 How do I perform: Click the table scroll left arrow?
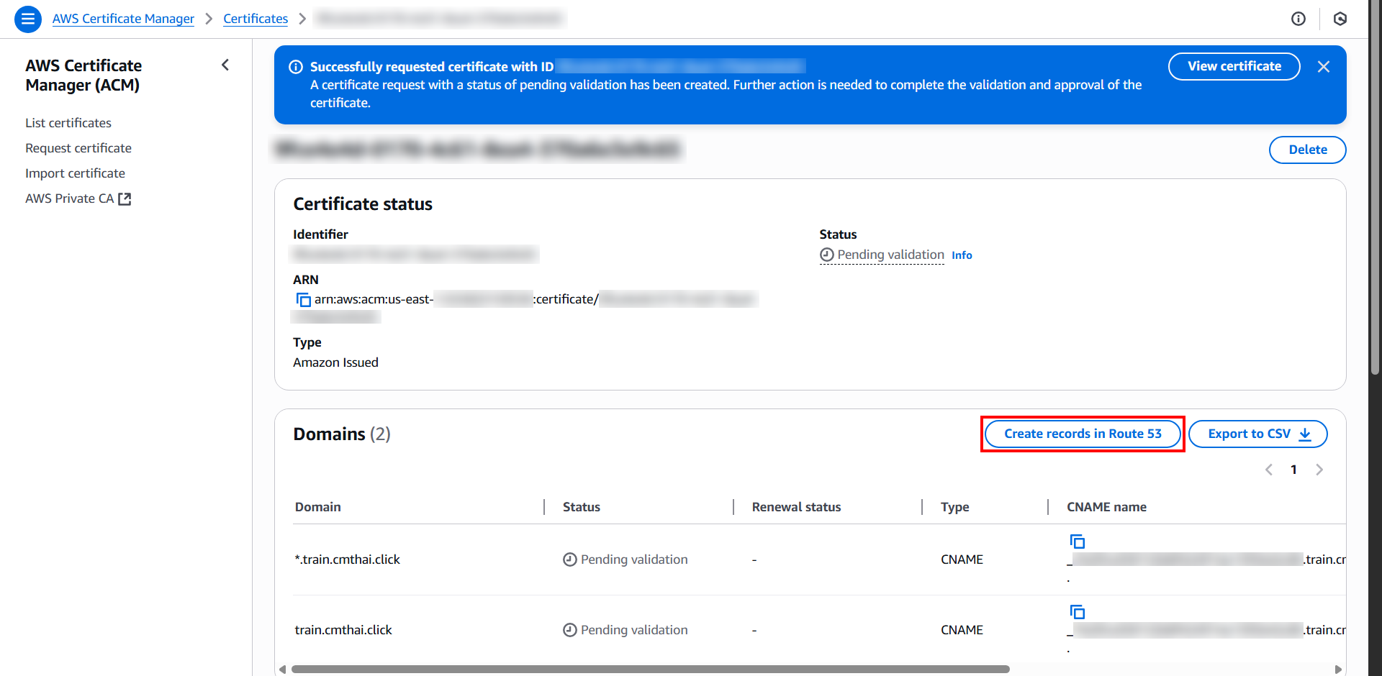[282, 670]
